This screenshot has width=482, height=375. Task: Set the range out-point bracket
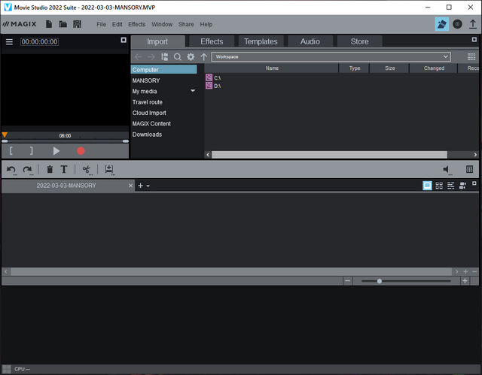[31, 151]
